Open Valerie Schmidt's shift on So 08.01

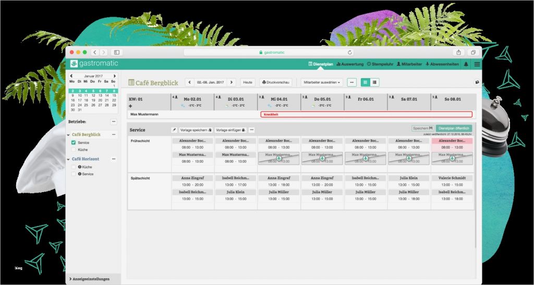click(x=452, y=181)
